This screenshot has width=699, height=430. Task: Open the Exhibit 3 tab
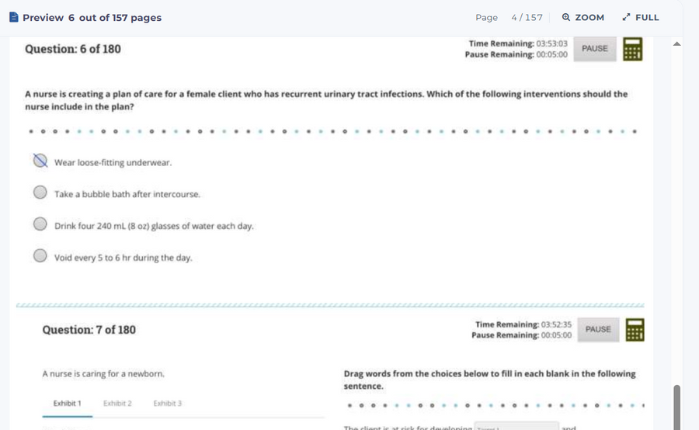click(x=168, y=404)
